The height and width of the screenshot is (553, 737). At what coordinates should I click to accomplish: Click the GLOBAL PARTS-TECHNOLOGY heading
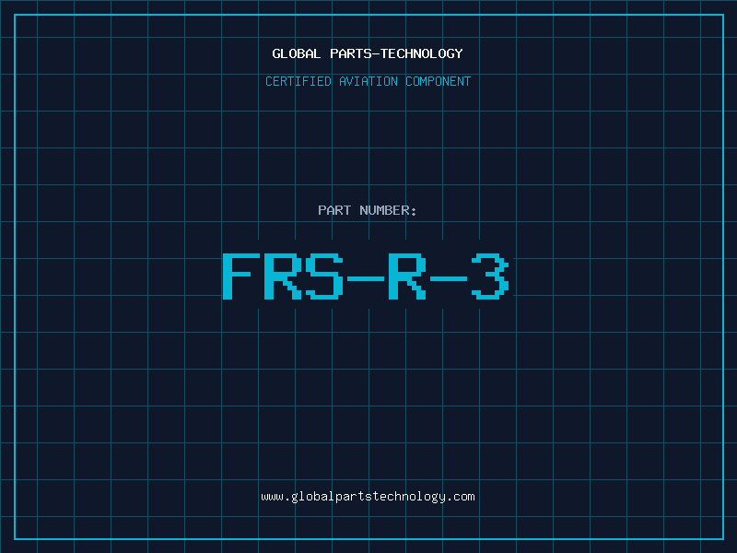[368, 53]
